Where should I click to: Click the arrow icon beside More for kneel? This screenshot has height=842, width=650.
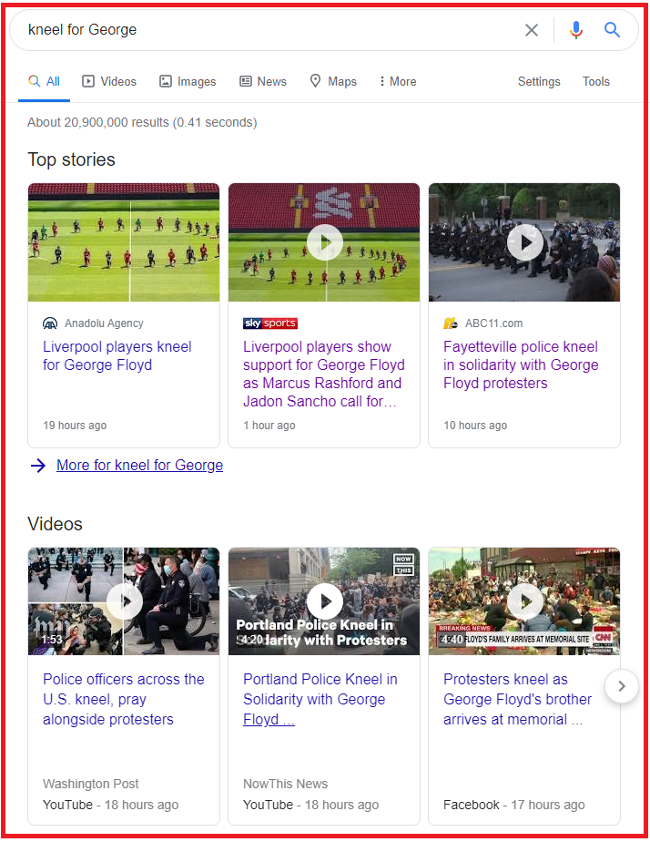point(38,466)
